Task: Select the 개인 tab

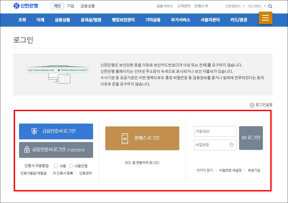Action: [57, 6]
